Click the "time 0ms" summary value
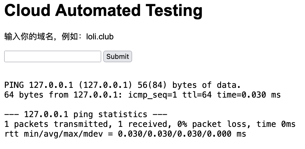 (276, 124)
